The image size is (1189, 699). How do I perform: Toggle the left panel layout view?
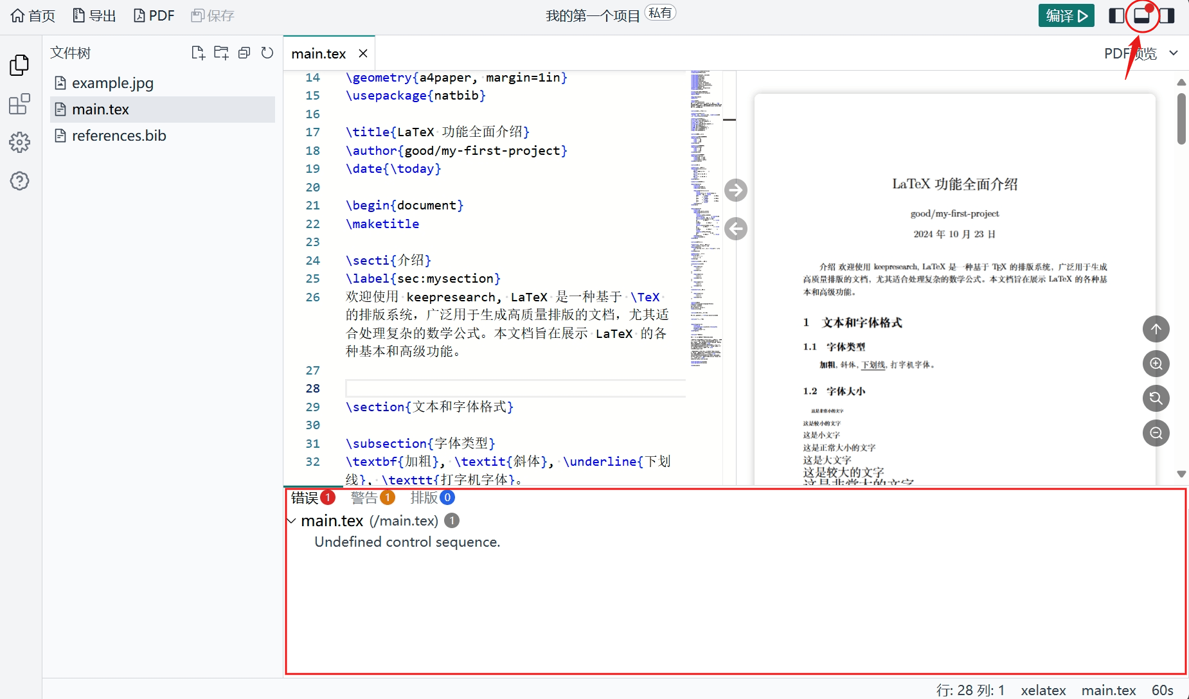point(1117,15)
